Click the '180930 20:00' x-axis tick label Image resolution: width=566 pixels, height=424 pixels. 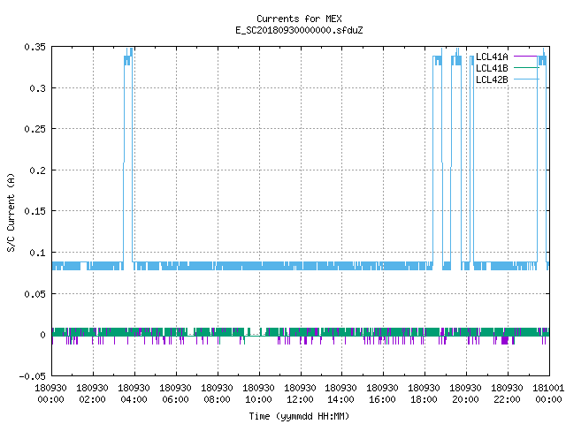466,393
